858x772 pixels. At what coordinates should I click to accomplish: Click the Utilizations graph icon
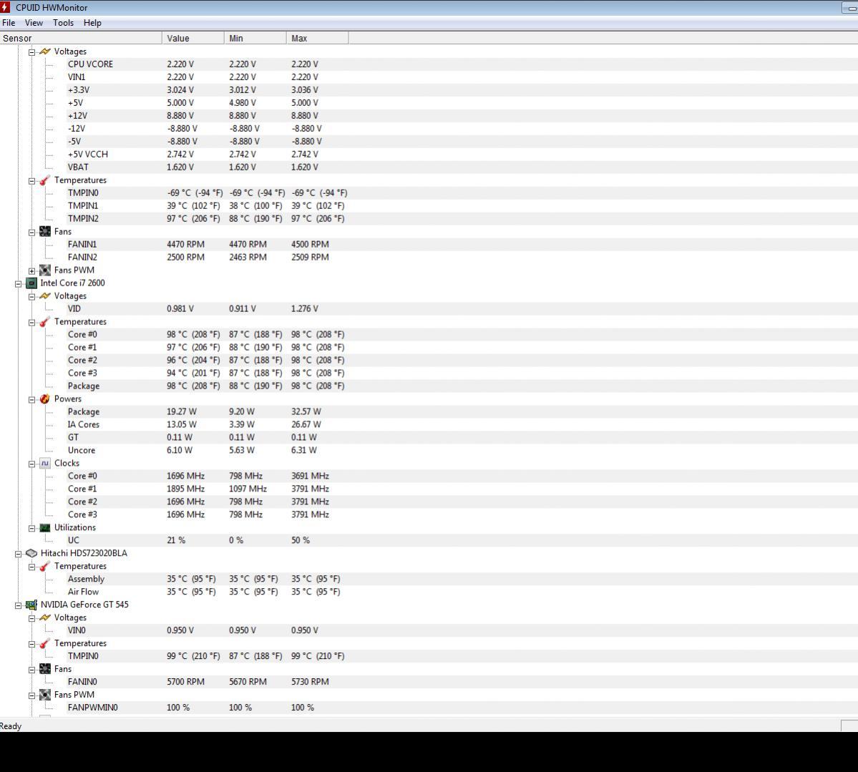click(x=45, y=527)
